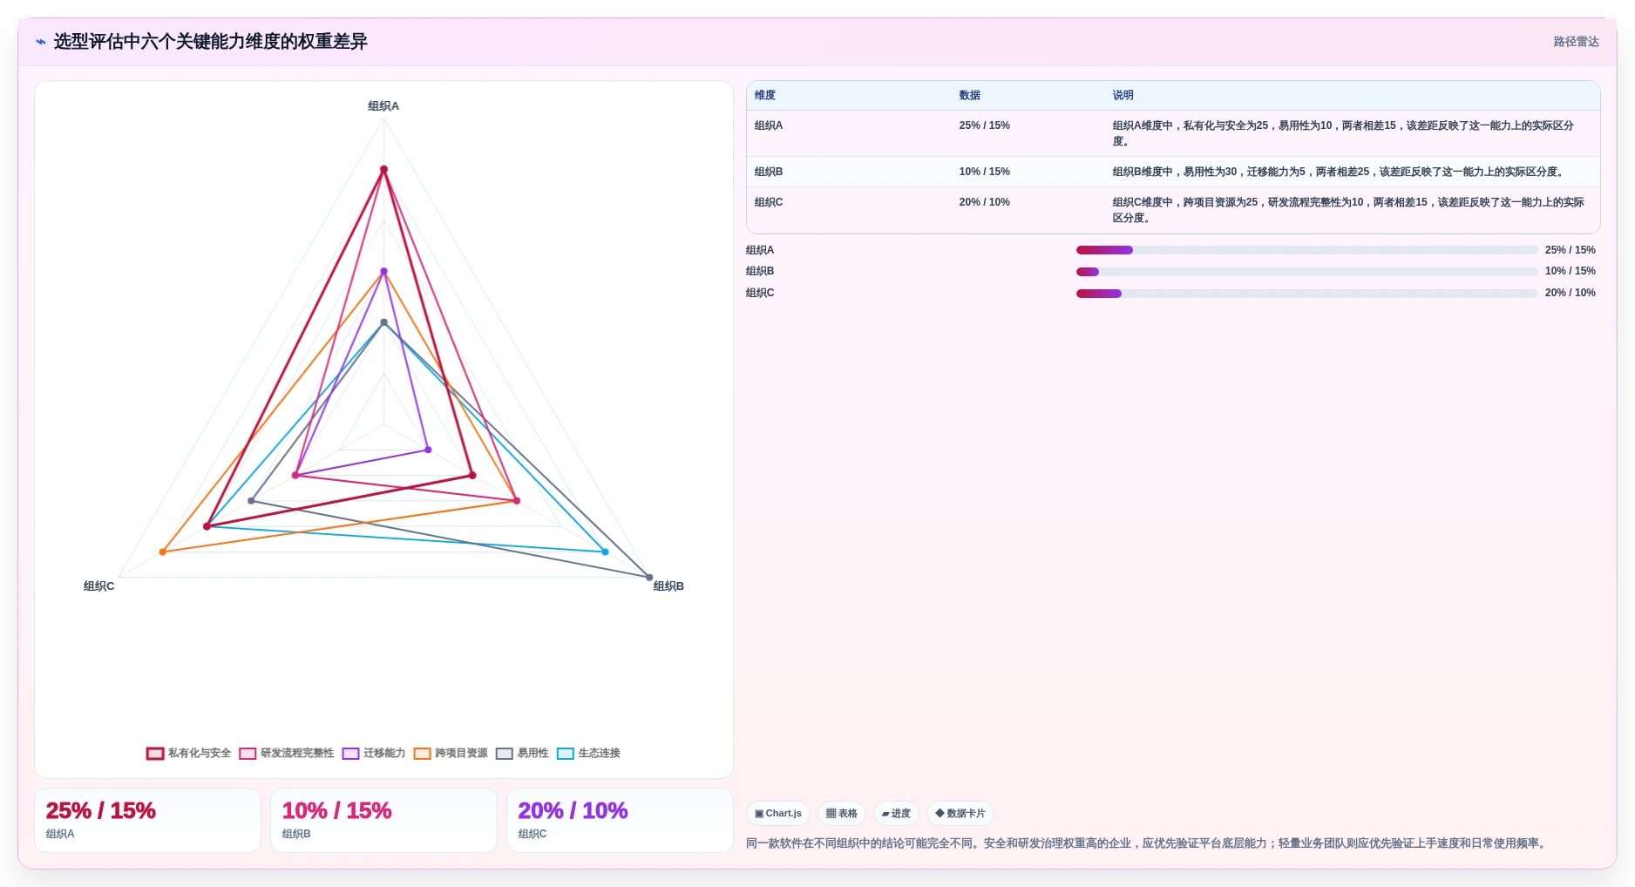1635x887 pixels.
Task: Click the page title 选型评估中六个关键能力维度的权重差异
Action: point(211,42)
